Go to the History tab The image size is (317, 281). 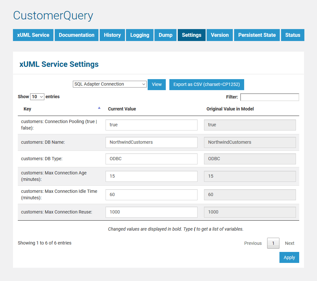(112, 35)
